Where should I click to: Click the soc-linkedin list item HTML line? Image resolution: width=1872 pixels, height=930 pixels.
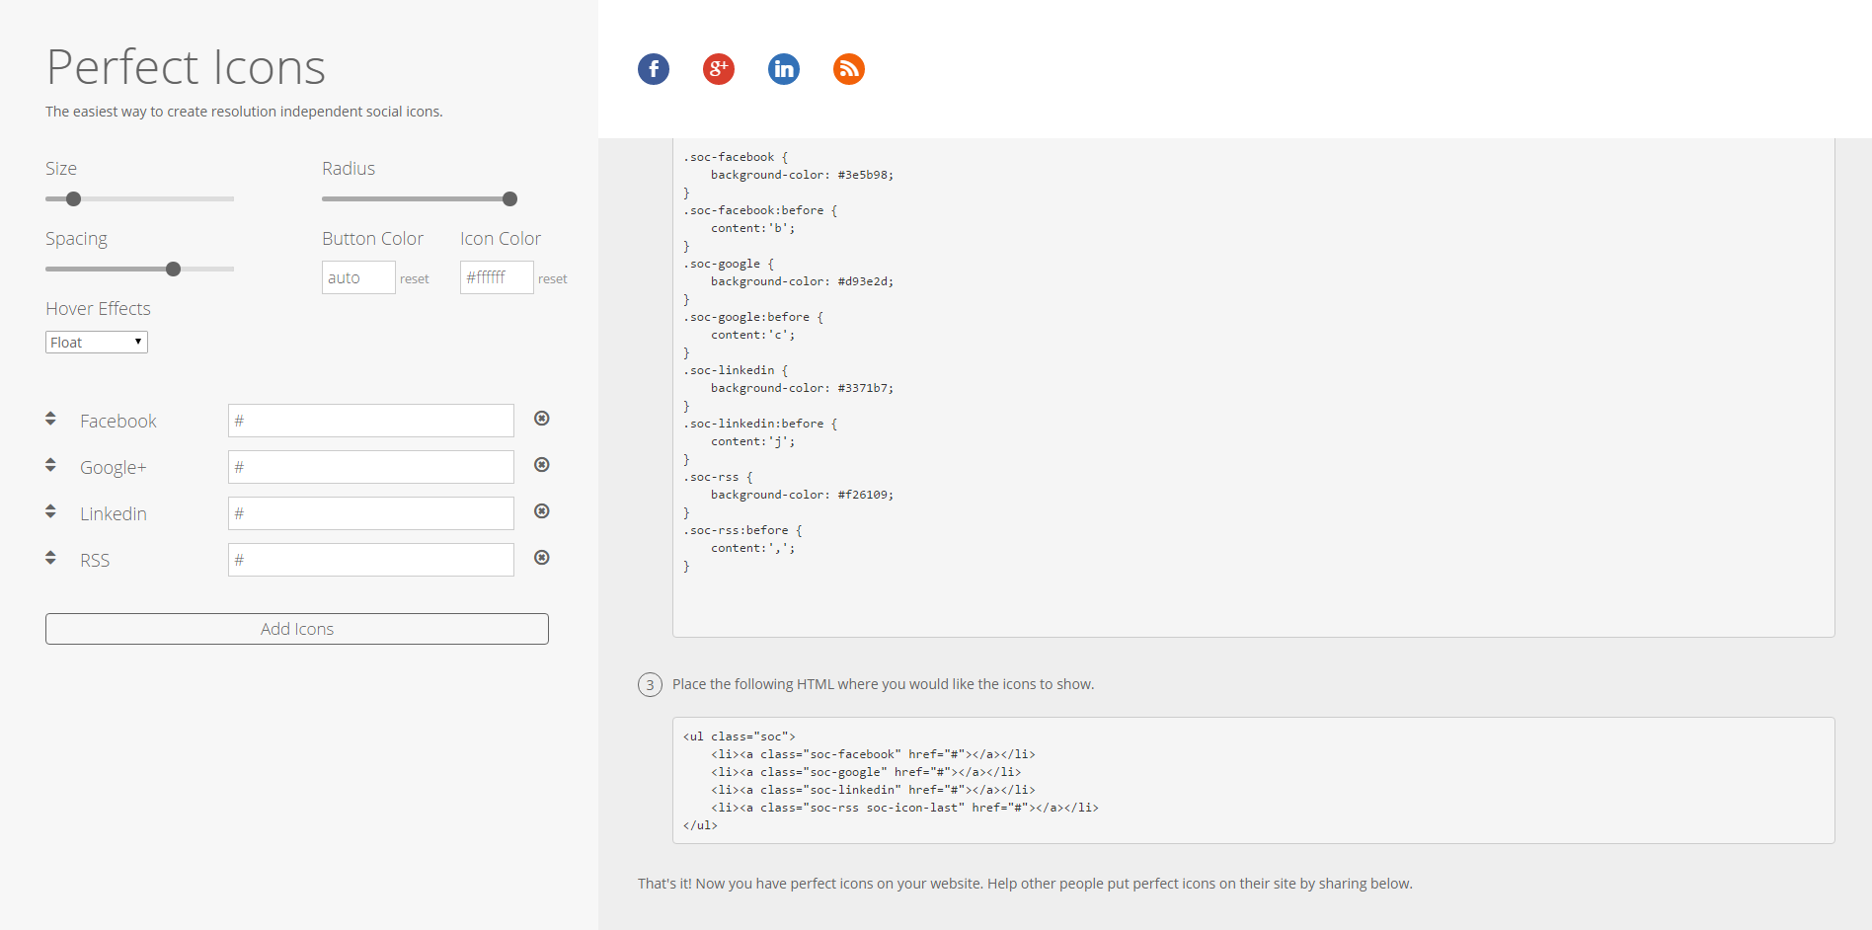point(873,790)
